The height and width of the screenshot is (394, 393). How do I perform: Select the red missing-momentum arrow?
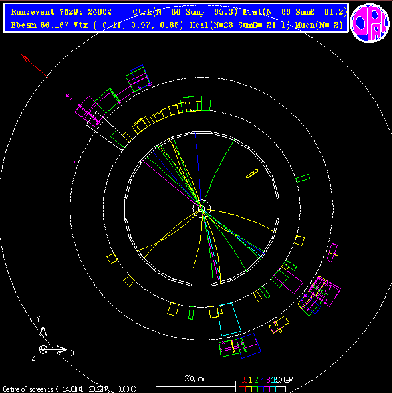[x=34, y=66]
